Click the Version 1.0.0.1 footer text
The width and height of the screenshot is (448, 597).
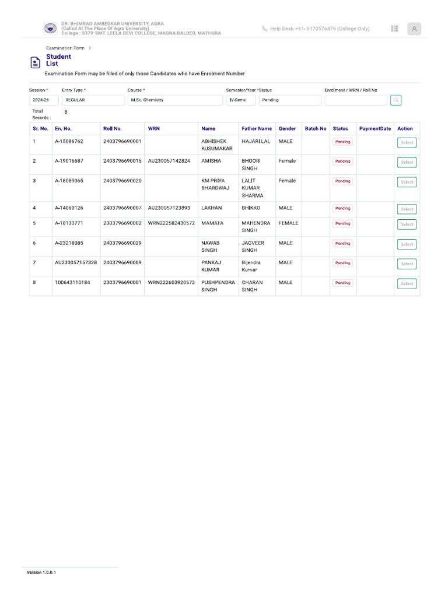41,573
